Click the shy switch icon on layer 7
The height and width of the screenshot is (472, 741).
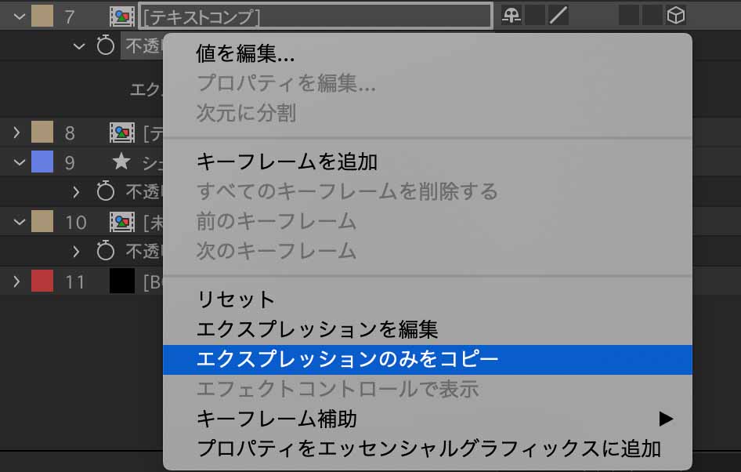511,16
